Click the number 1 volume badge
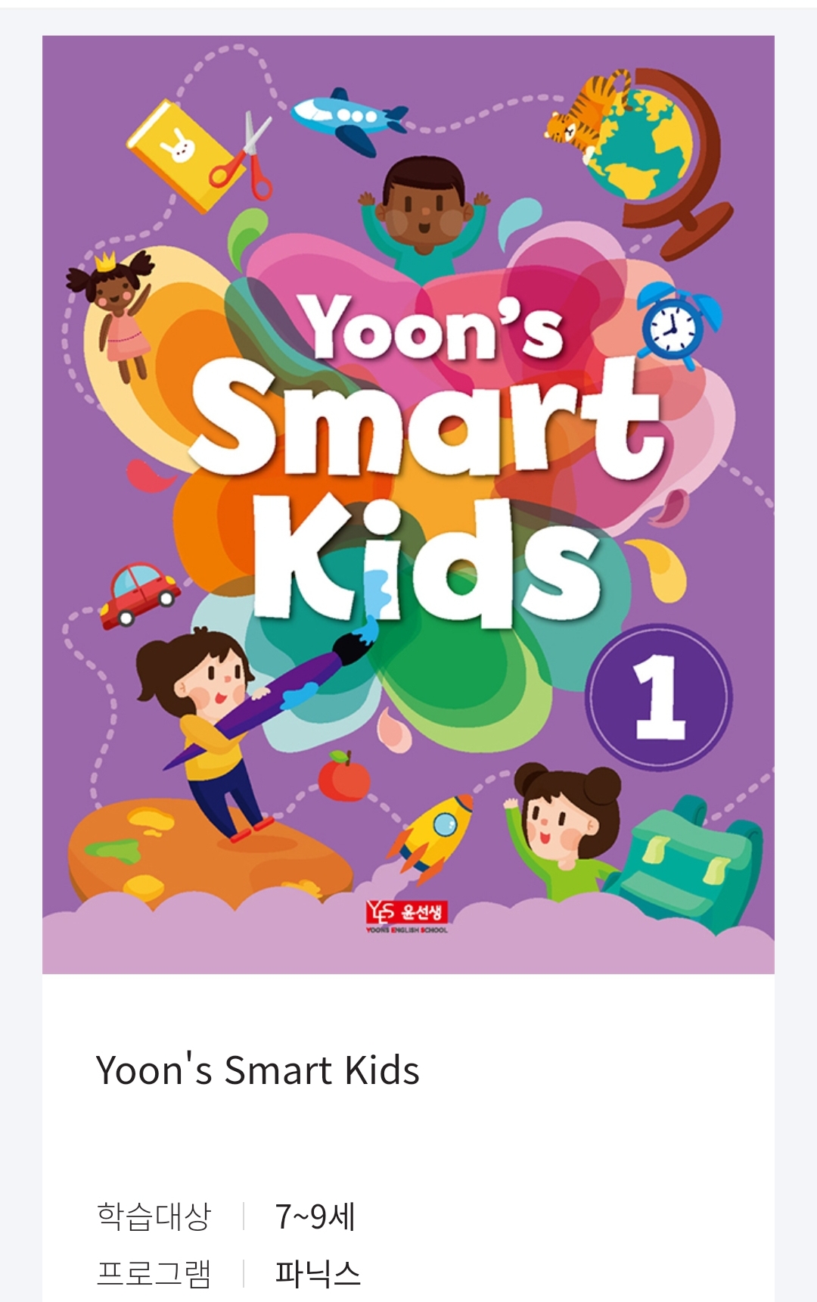 point(660,696)
